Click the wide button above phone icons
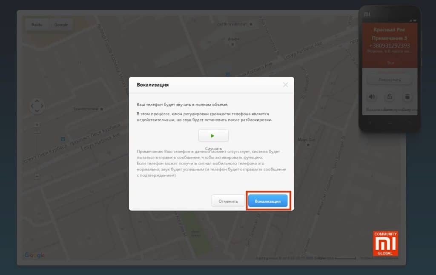 (x=389, y=79)
